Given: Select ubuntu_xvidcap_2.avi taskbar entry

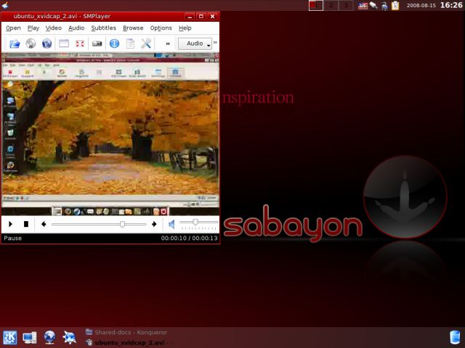Looking at the screenshot, I should [x=126, y=343].
